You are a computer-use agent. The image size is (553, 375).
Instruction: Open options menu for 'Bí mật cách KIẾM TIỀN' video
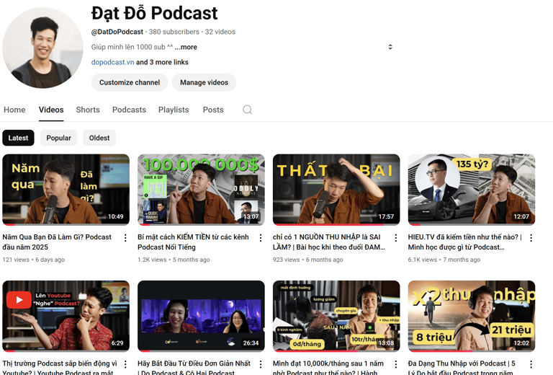[260, 238]
